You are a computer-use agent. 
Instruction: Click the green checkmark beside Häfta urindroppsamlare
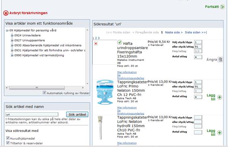pos(119,42)
